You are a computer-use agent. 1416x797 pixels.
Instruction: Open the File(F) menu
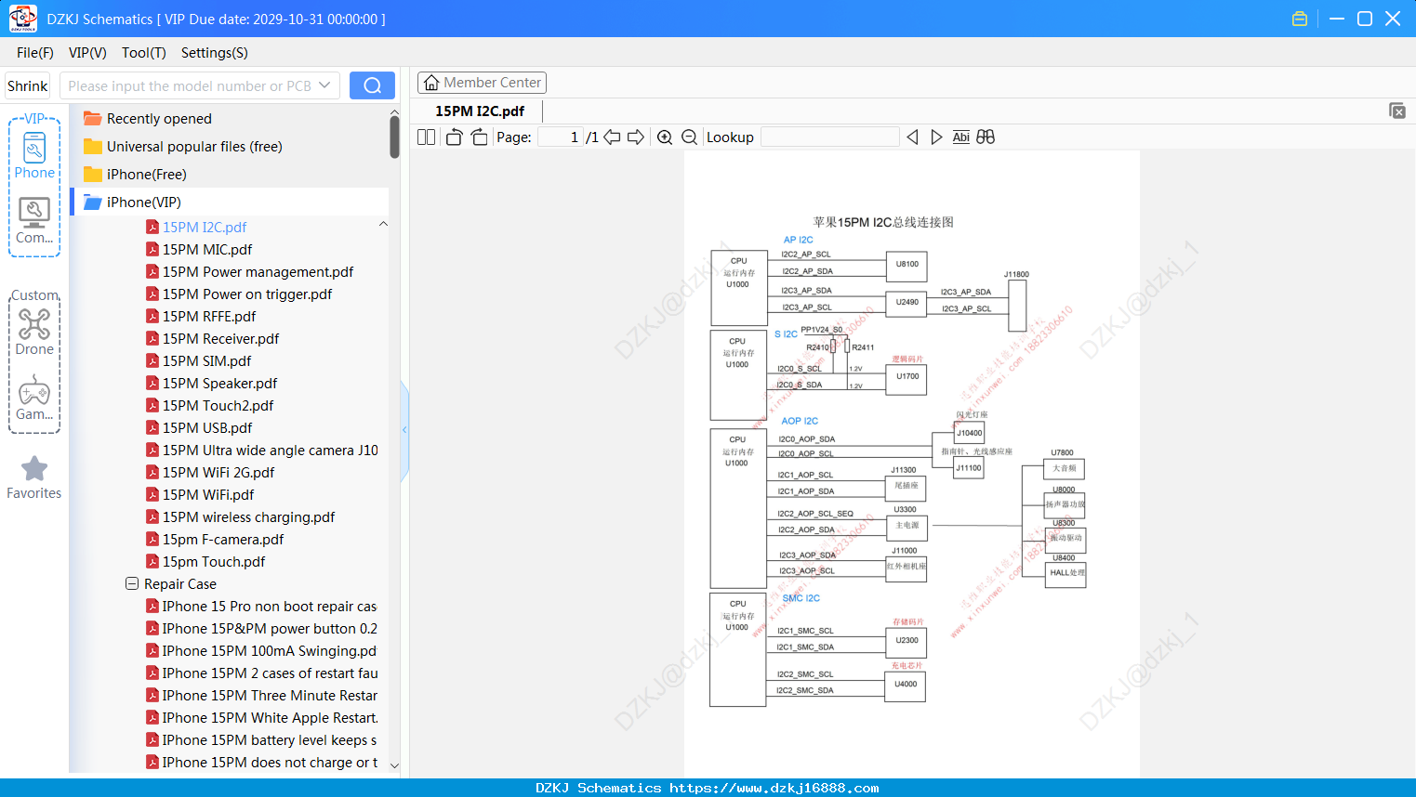click(x=35, y=53)
